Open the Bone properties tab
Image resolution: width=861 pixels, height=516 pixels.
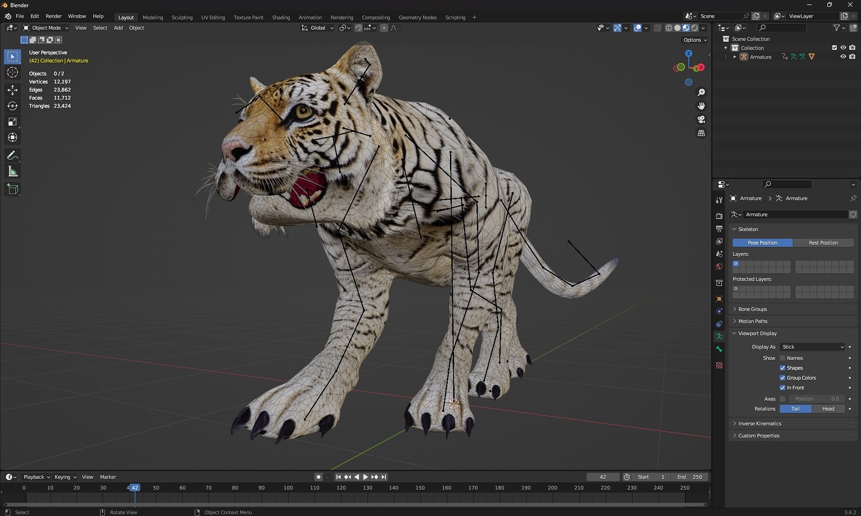719,350
